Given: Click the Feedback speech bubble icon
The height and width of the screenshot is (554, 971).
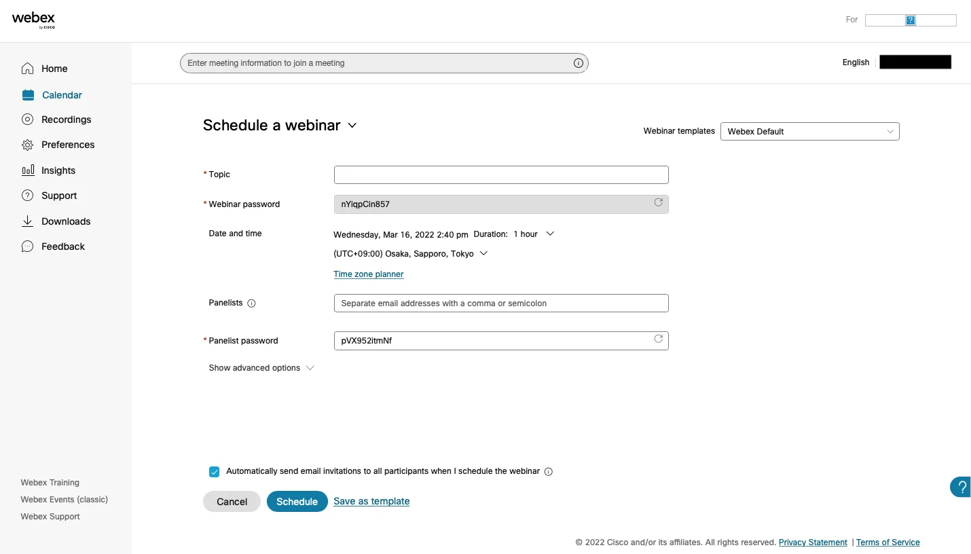Looking at the screenshot, I should point(27,246).
